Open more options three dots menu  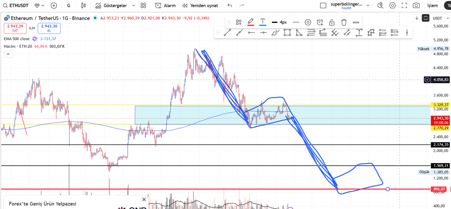(x=356, y=22)
